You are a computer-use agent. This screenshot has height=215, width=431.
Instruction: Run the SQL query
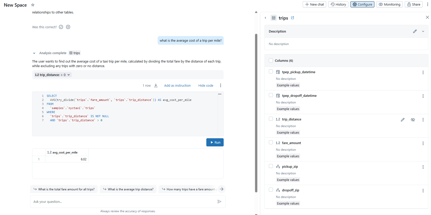[215, 142]
